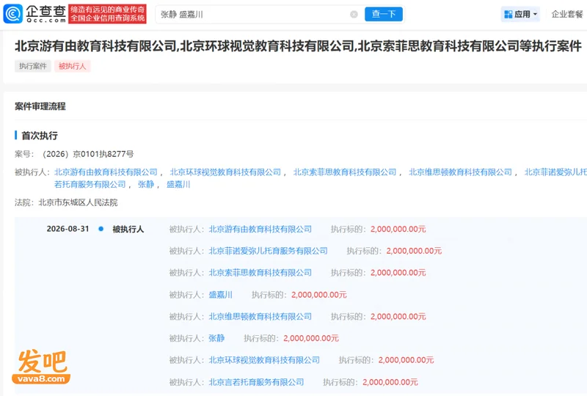Open 盛嘉川 link in header party list
This screenshot has width=587, height=396.
(x=178, y=185)
